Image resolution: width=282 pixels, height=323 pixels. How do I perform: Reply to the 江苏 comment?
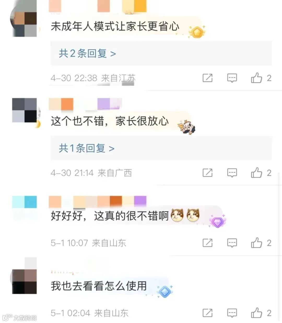(x=232, y=78)
